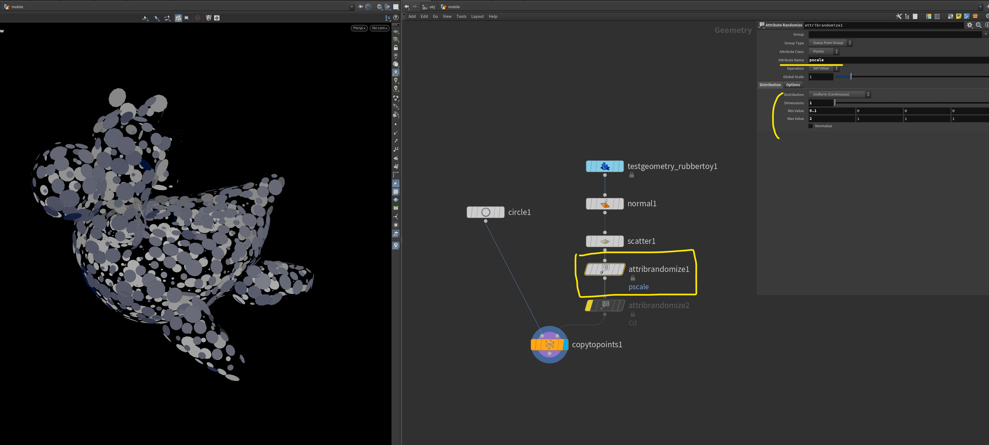The width and height of the screenshot is (989, 445).
Task: Open the scene view path dropdown arrow
Action: point(352,6)
